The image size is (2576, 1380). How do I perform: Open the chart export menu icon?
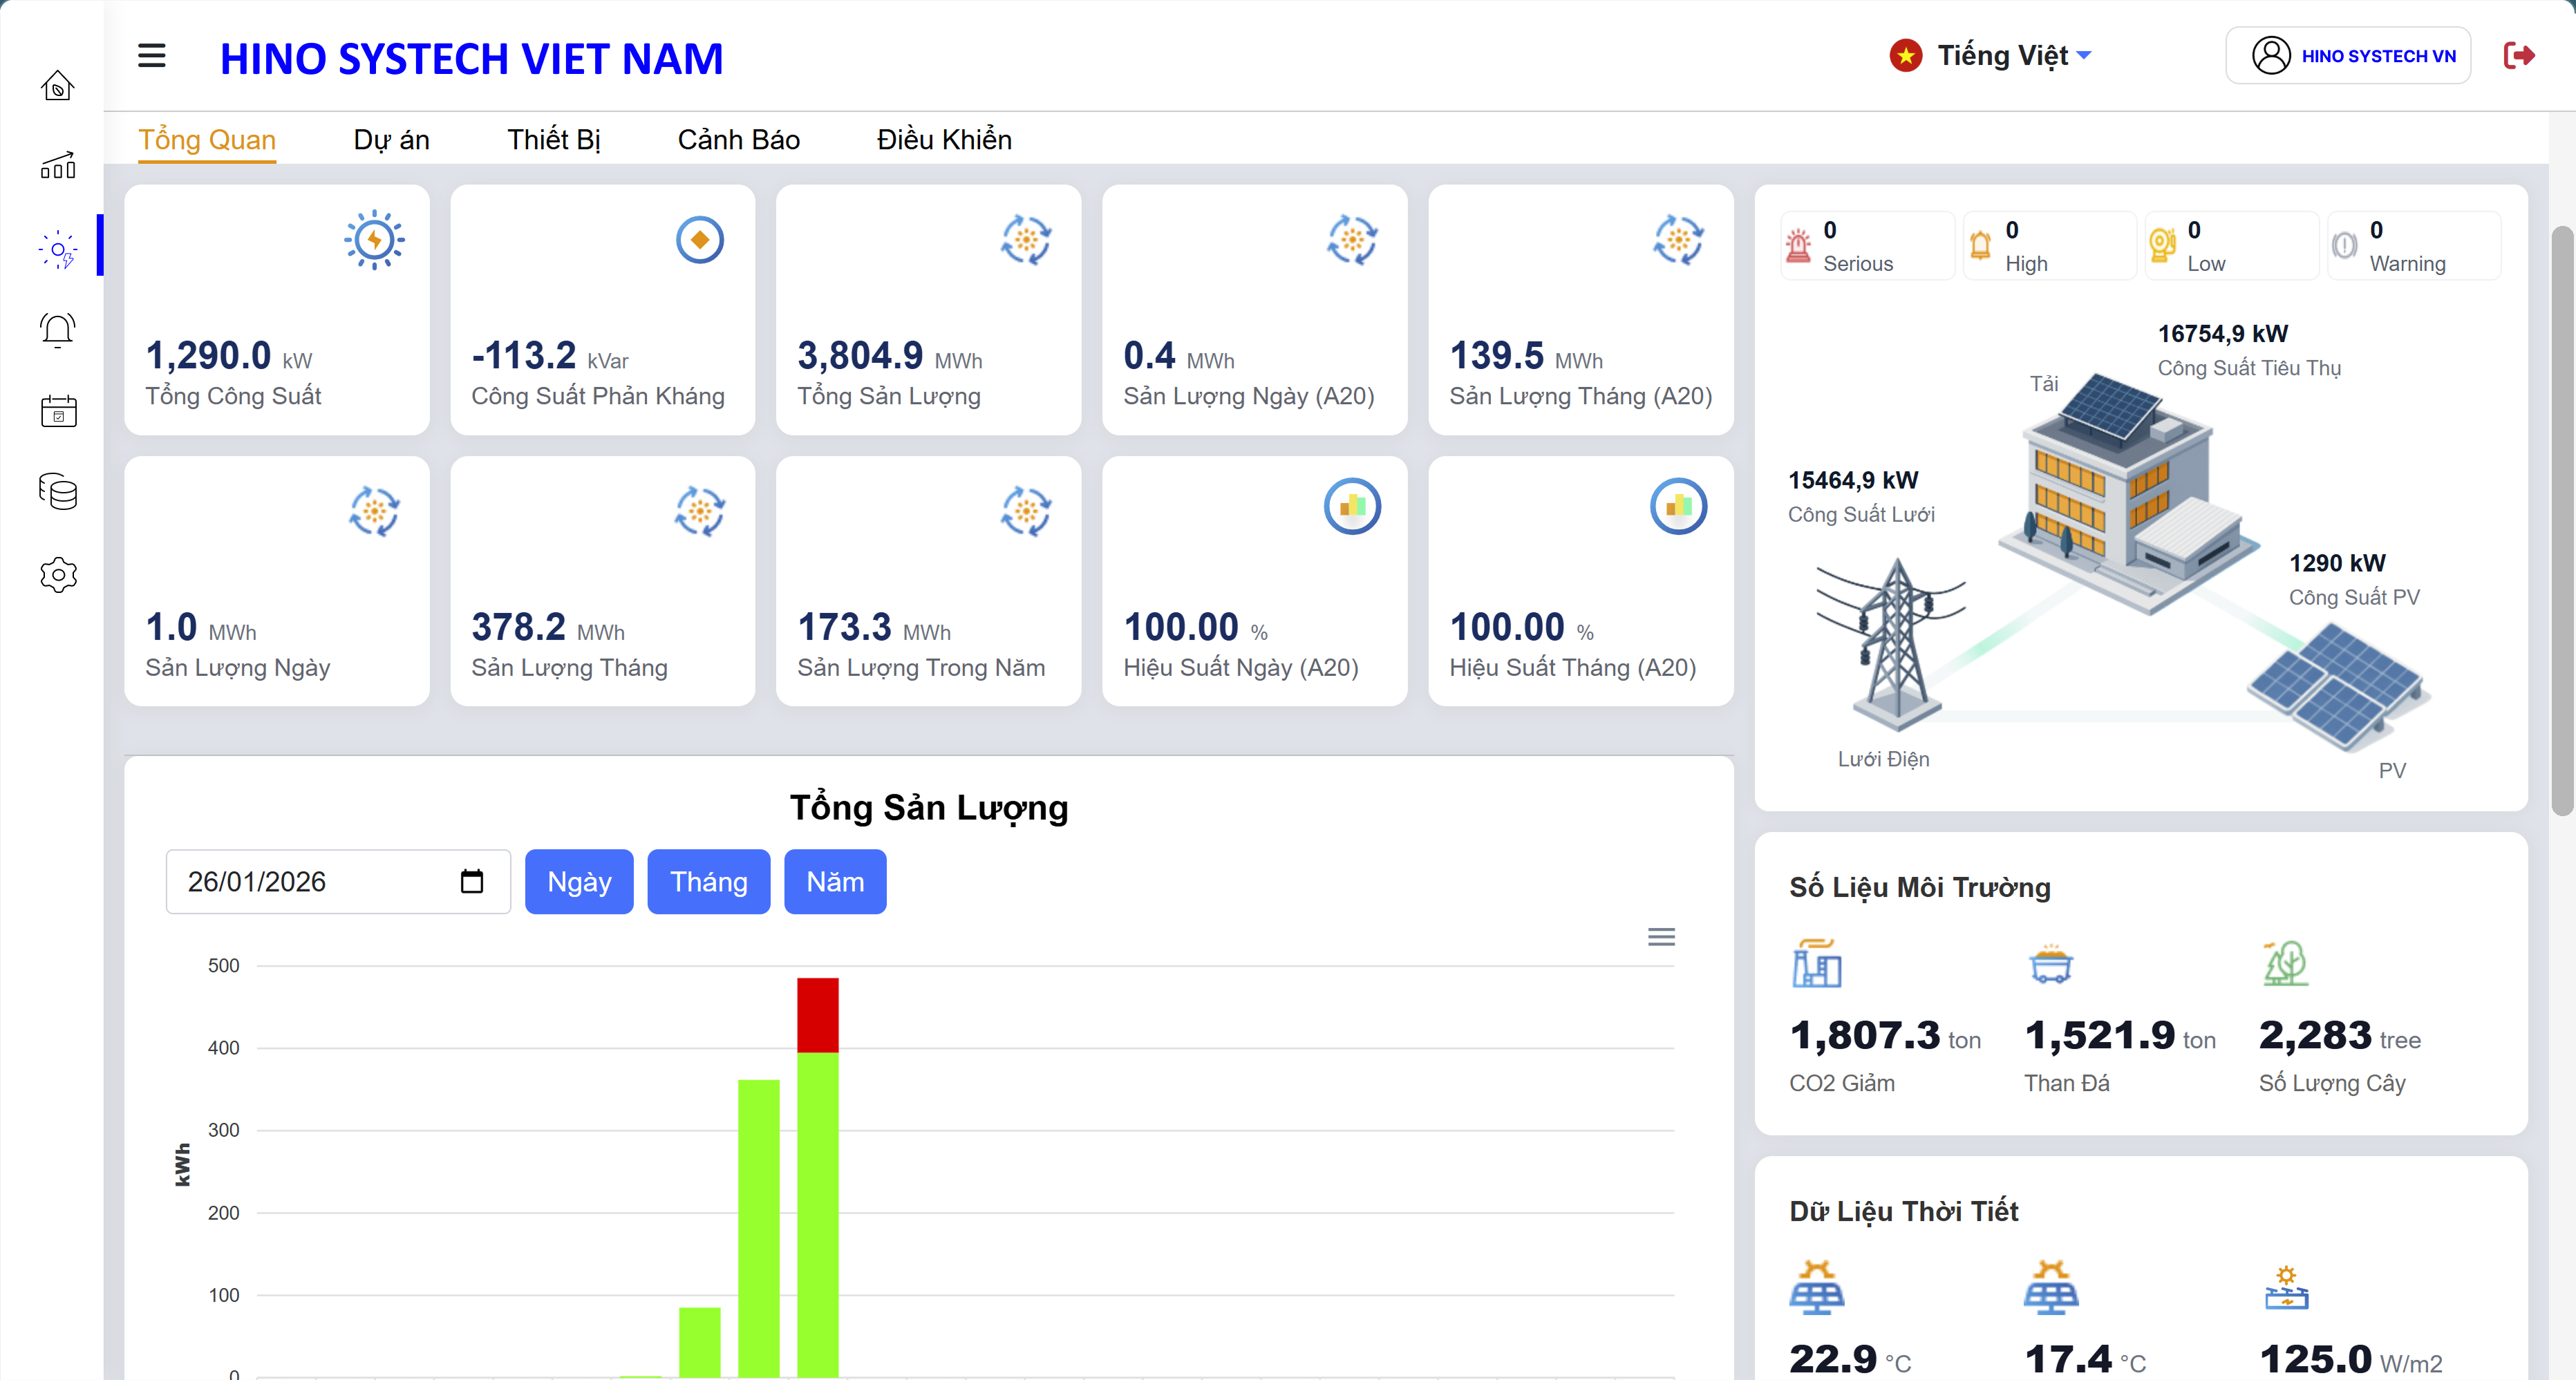1661,937
